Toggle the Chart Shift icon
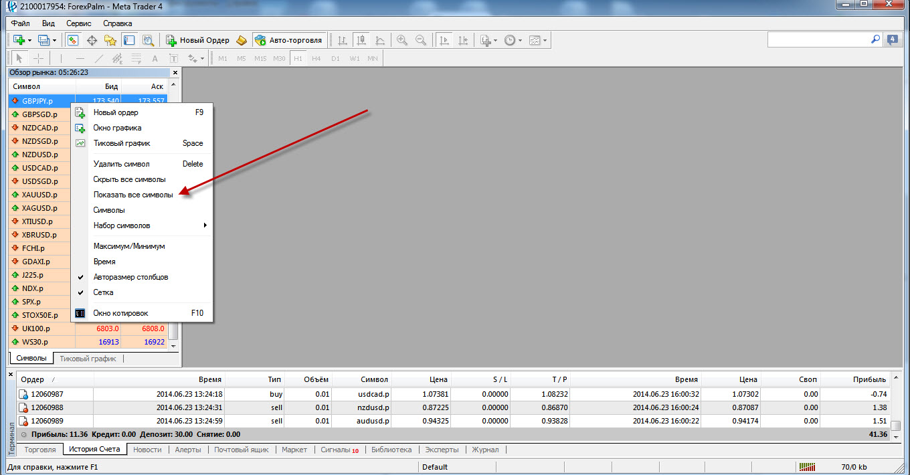The image size is (910, 475). pyautogui.click(x=462, y=40)
